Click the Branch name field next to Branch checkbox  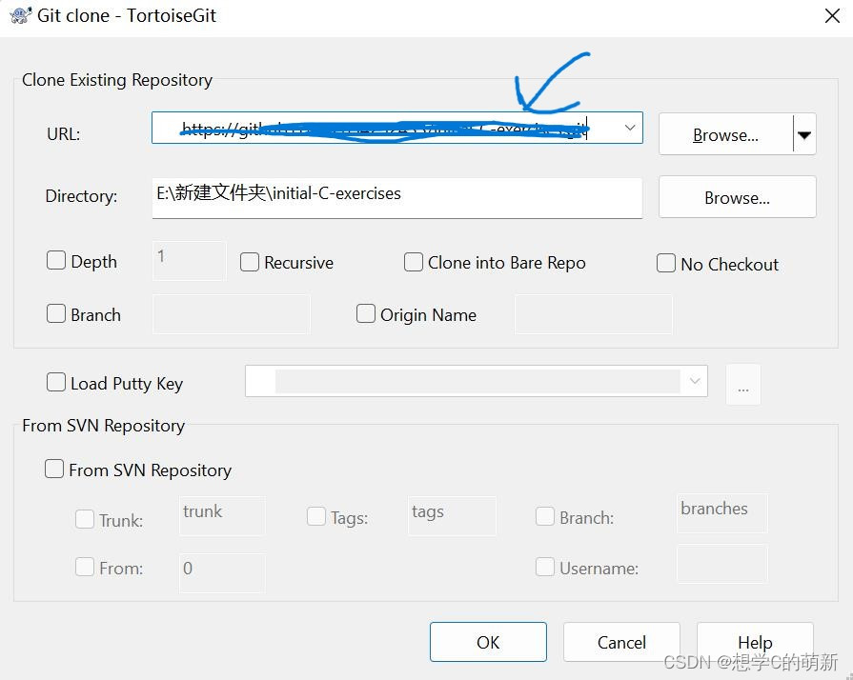click(232, 314)
